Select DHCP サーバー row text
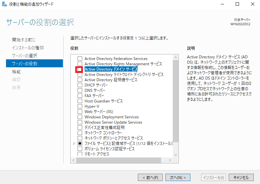This screenshot has width=260, height=184. [x=96, y=85]
